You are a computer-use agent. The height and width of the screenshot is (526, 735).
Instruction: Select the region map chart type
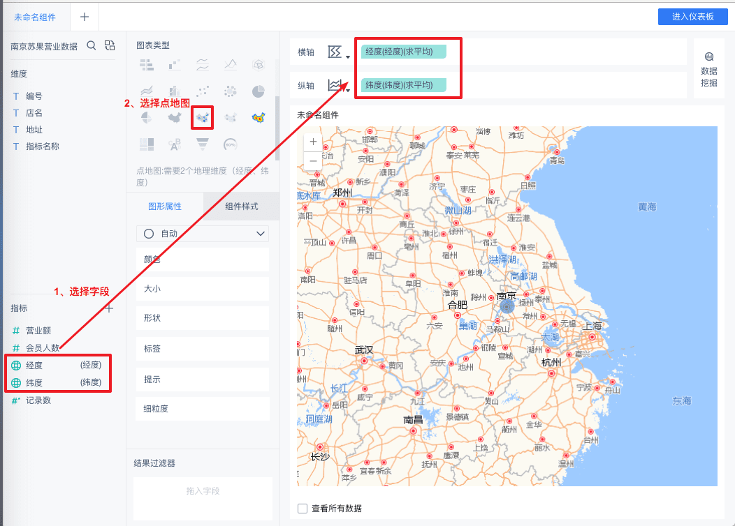(x=175, y=117)
